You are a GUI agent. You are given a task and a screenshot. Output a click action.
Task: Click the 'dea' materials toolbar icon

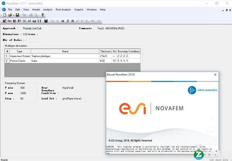point(9,21)
